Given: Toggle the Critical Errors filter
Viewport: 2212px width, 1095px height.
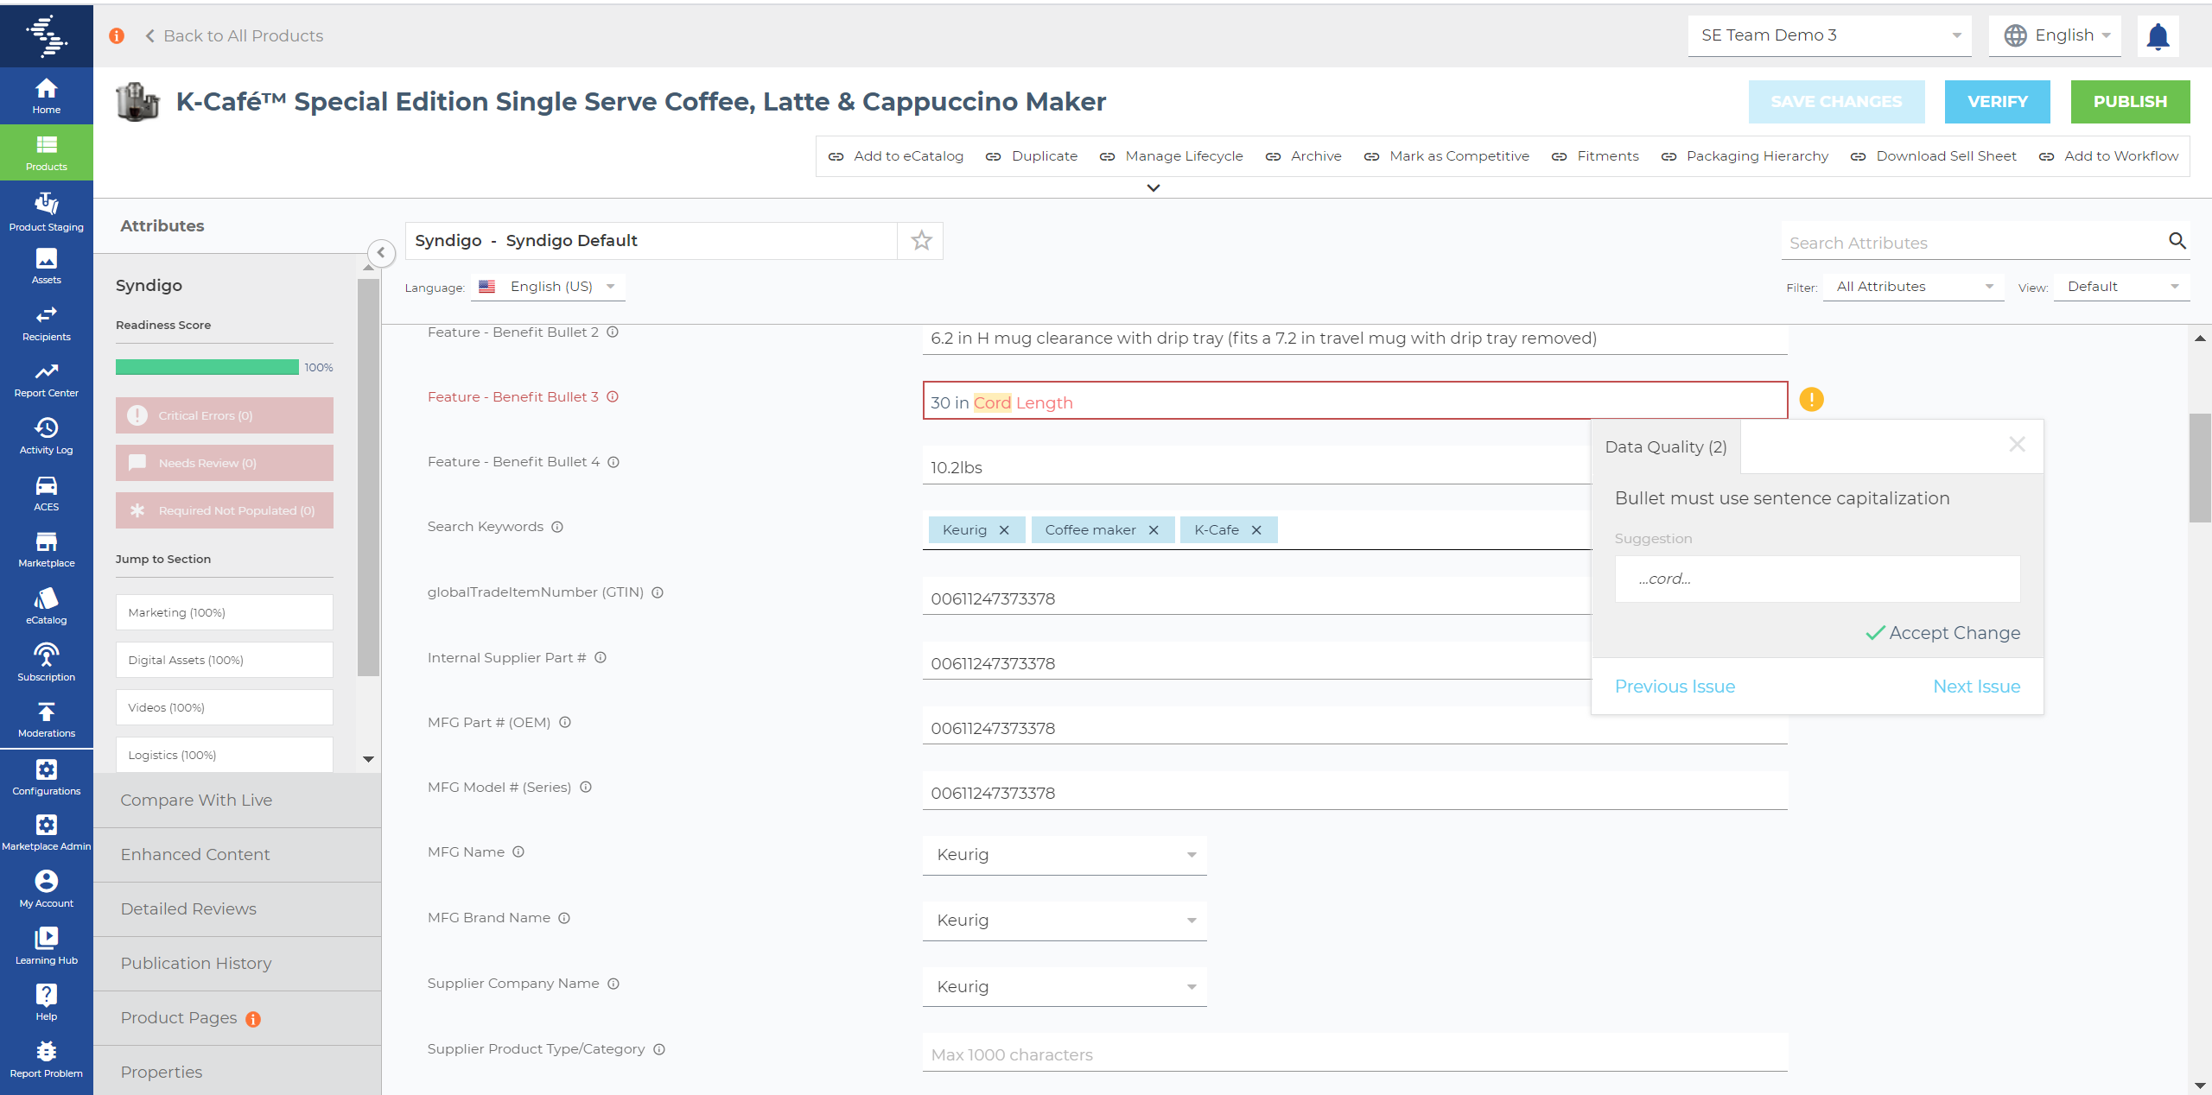Looking at the screenshot, I should point(225,415).
